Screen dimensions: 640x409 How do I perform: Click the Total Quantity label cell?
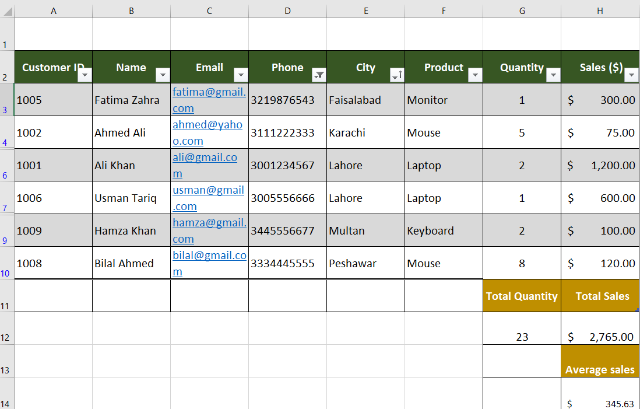click(522, 296)
